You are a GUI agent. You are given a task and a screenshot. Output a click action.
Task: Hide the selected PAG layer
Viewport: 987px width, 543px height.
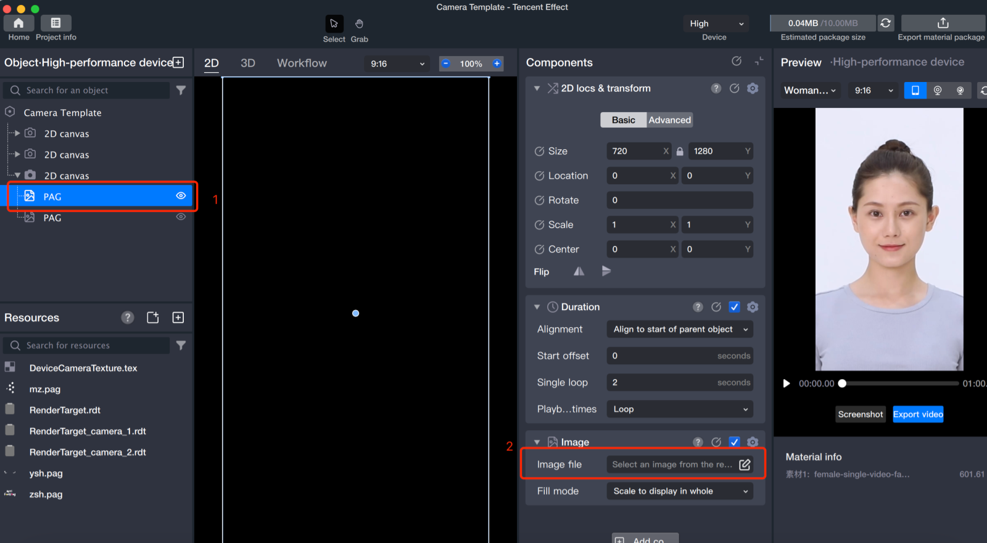pos(181,196)
